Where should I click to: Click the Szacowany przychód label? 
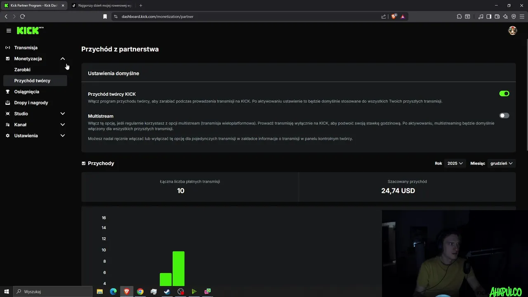point(407,181)
